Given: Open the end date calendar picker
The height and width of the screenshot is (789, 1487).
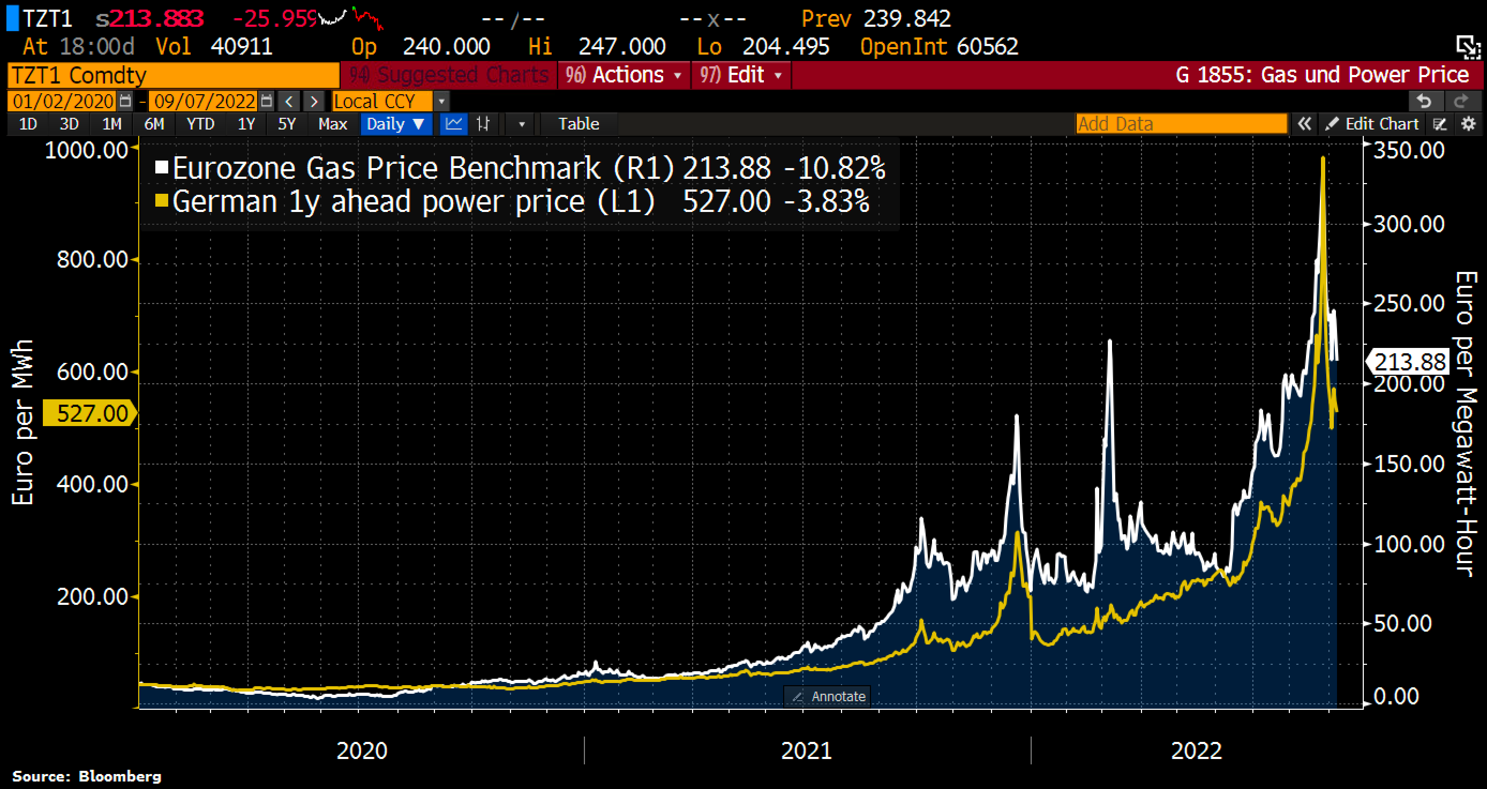Looking at the screenshot, I should [266, 102].
